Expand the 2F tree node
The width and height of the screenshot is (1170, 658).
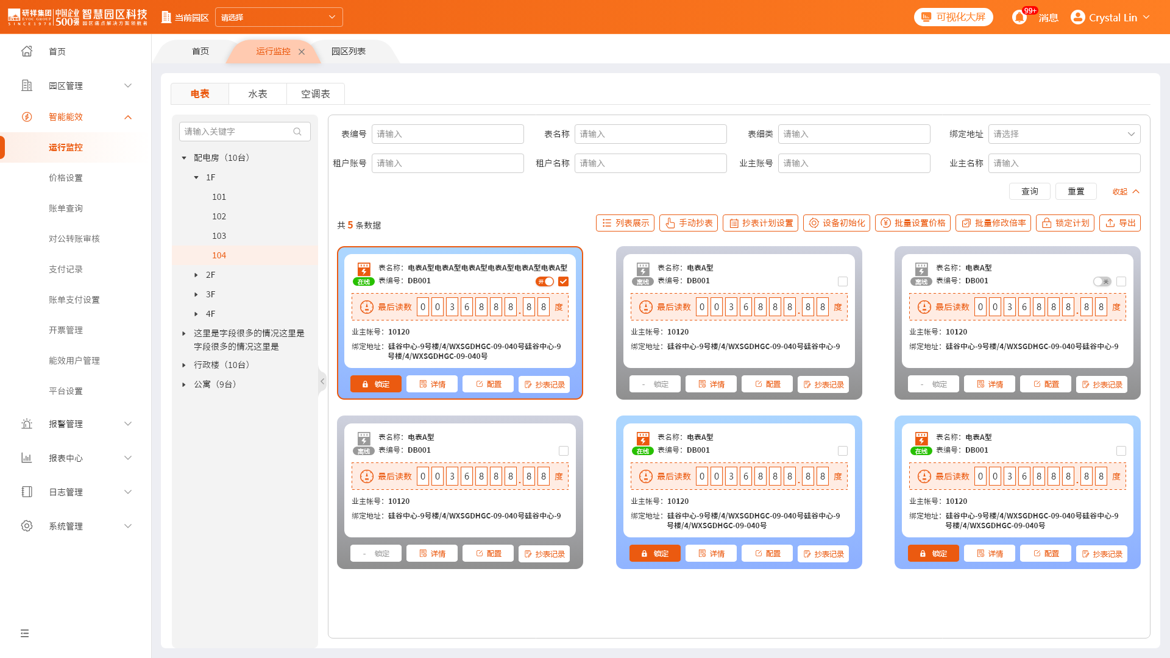tap(196, 275)
